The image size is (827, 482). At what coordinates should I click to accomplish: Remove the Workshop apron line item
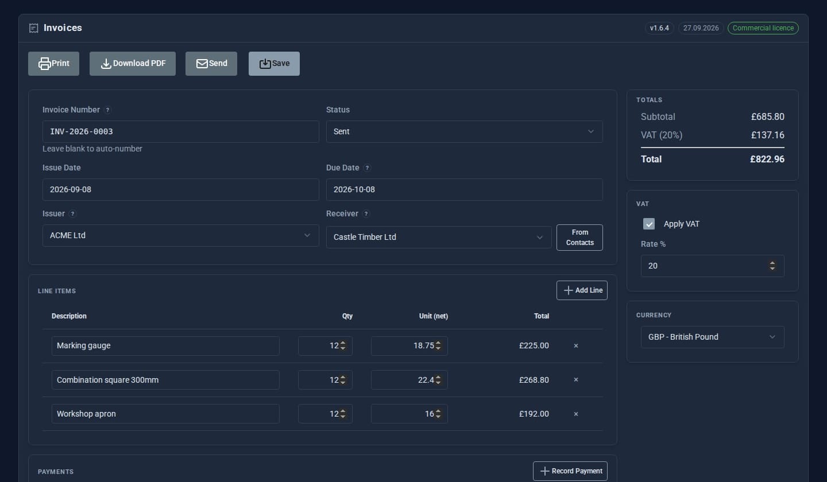click(x=576, y=414)
